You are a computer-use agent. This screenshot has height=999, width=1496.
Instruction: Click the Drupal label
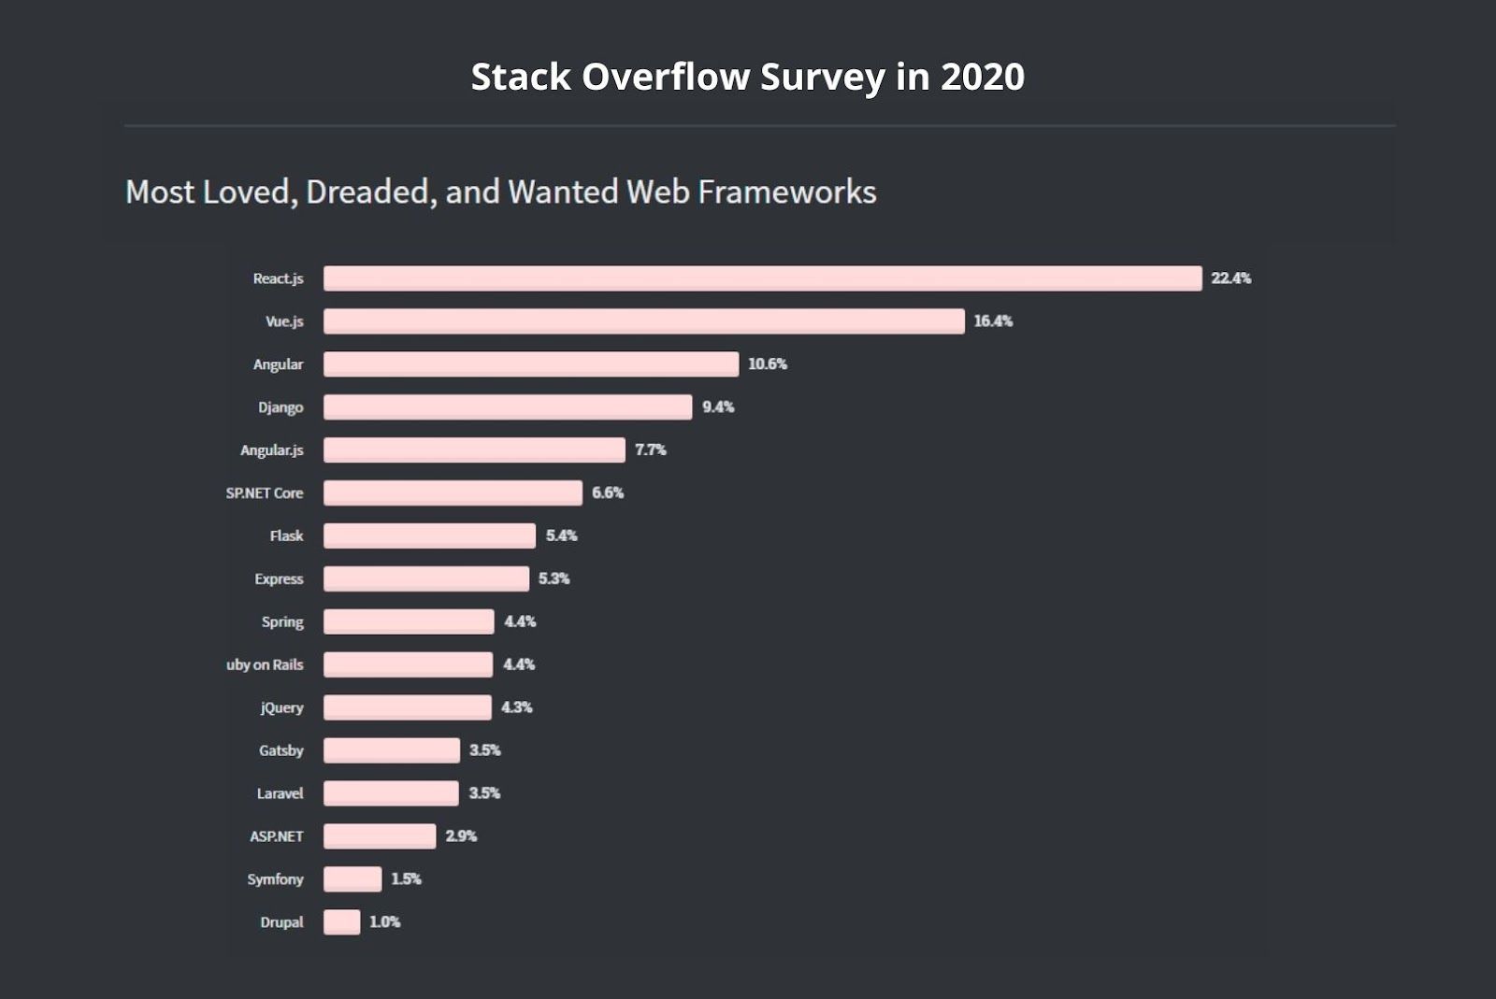pos(281,923)
